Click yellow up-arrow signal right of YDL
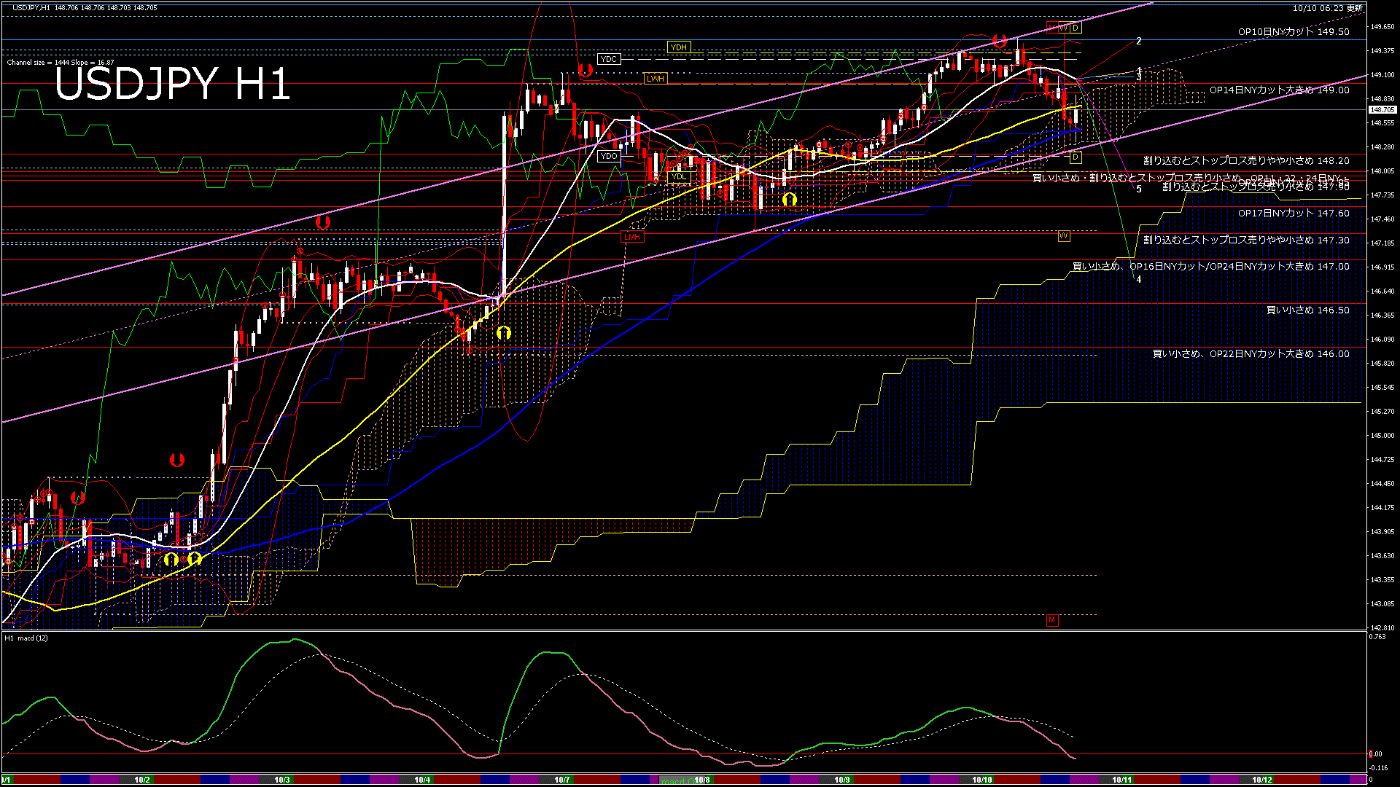This screenshot has height=787, width=1400. pyautogui.click(x=789, y=199)
